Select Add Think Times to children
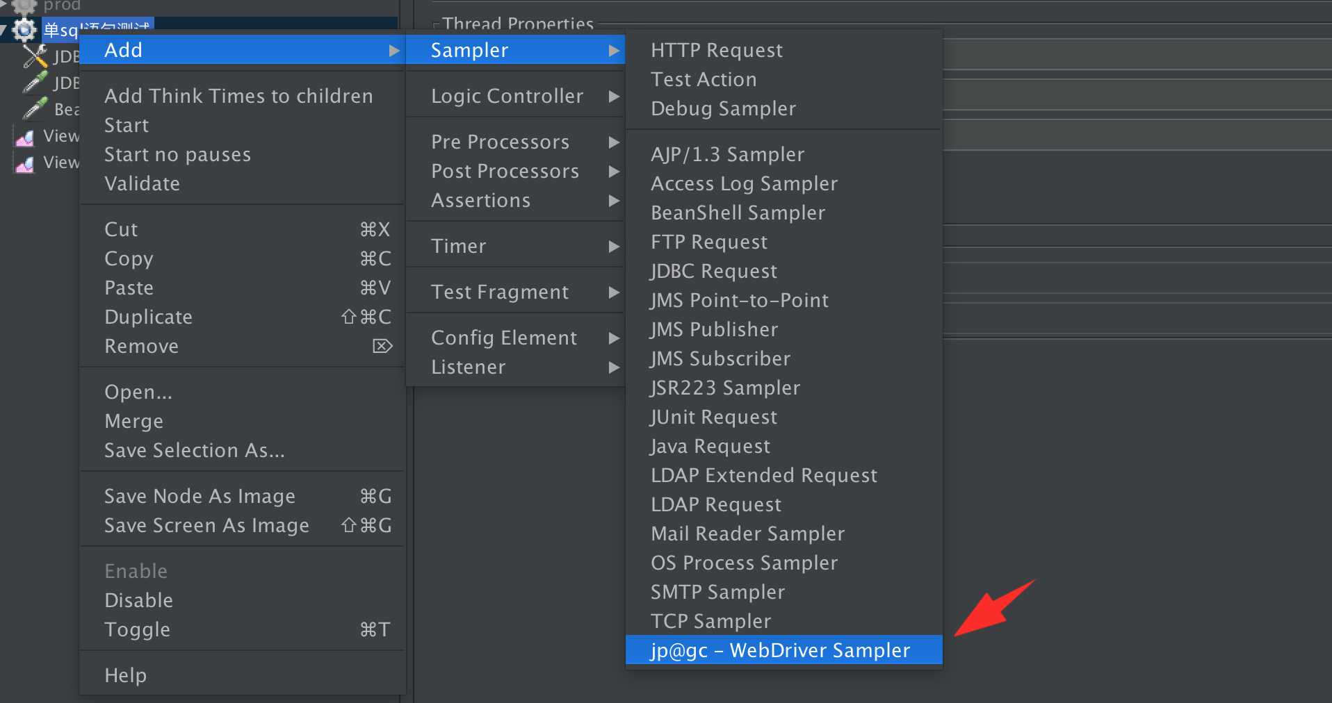The width and height of the screenshot is (1332, 703). pos(238,96)
